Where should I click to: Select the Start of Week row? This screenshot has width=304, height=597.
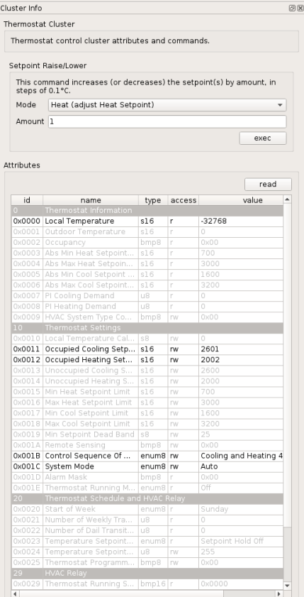pyautogui.click(x=147, y=509)
